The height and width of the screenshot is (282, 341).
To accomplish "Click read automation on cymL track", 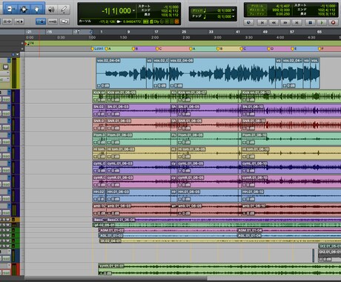I will [x=6, y=170].
